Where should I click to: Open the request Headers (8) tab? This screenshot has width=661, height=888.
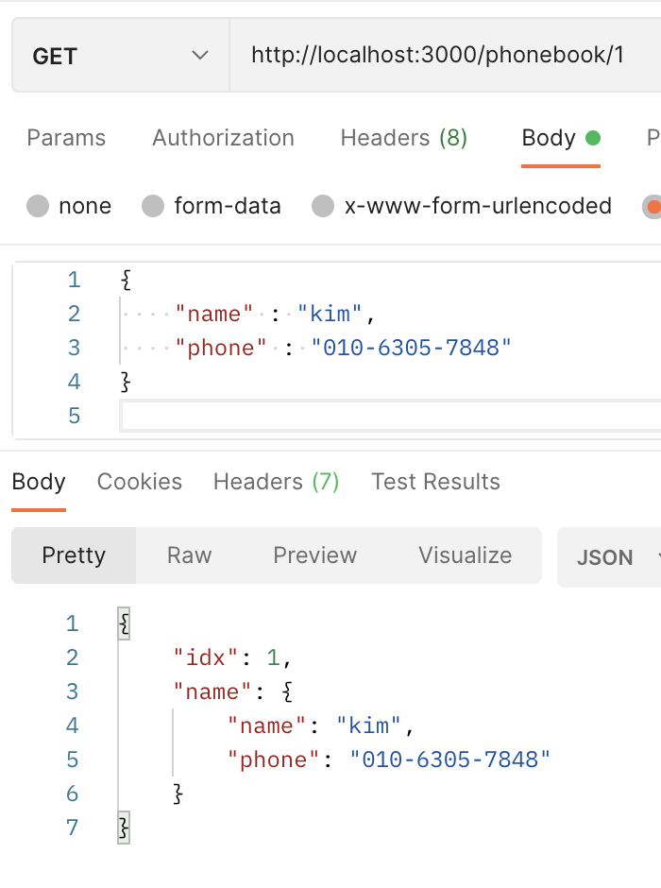coord(403,138)
